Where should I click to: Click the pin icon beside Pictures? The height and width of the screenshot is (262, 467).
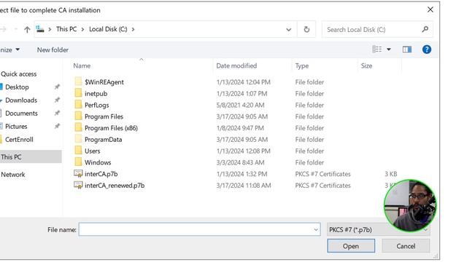click(57, 126)
